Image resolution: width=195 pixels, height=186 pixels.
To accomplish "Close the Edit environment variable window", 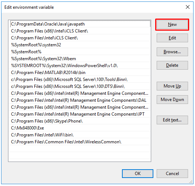I will 188,7.
